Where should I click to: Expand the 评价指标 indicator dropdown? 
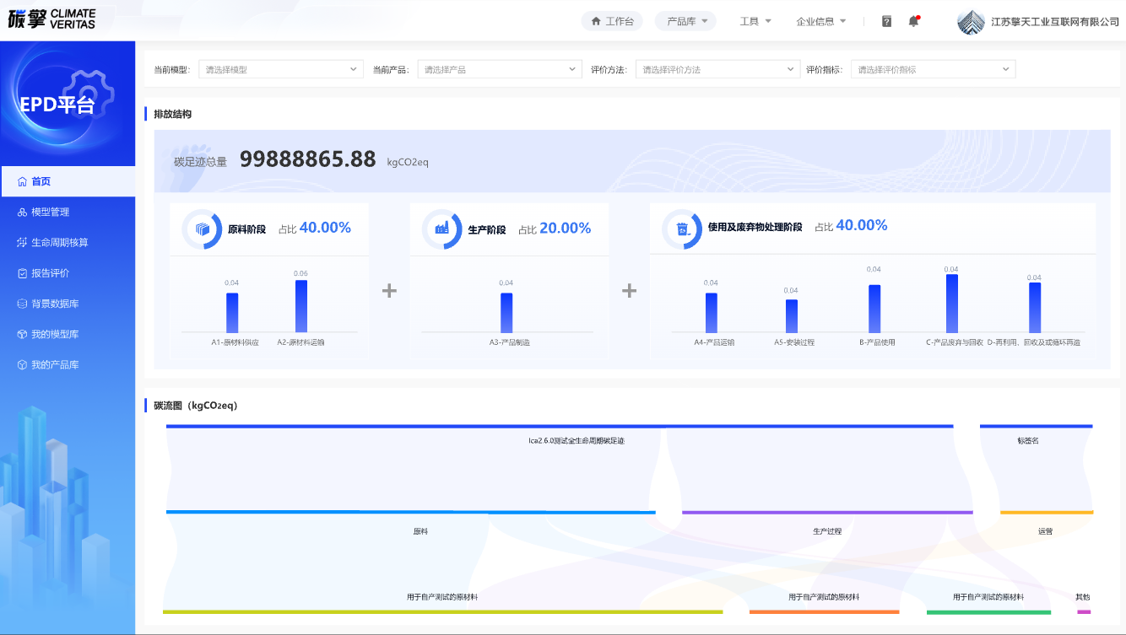pyautogui.click(x=933, y=69)
